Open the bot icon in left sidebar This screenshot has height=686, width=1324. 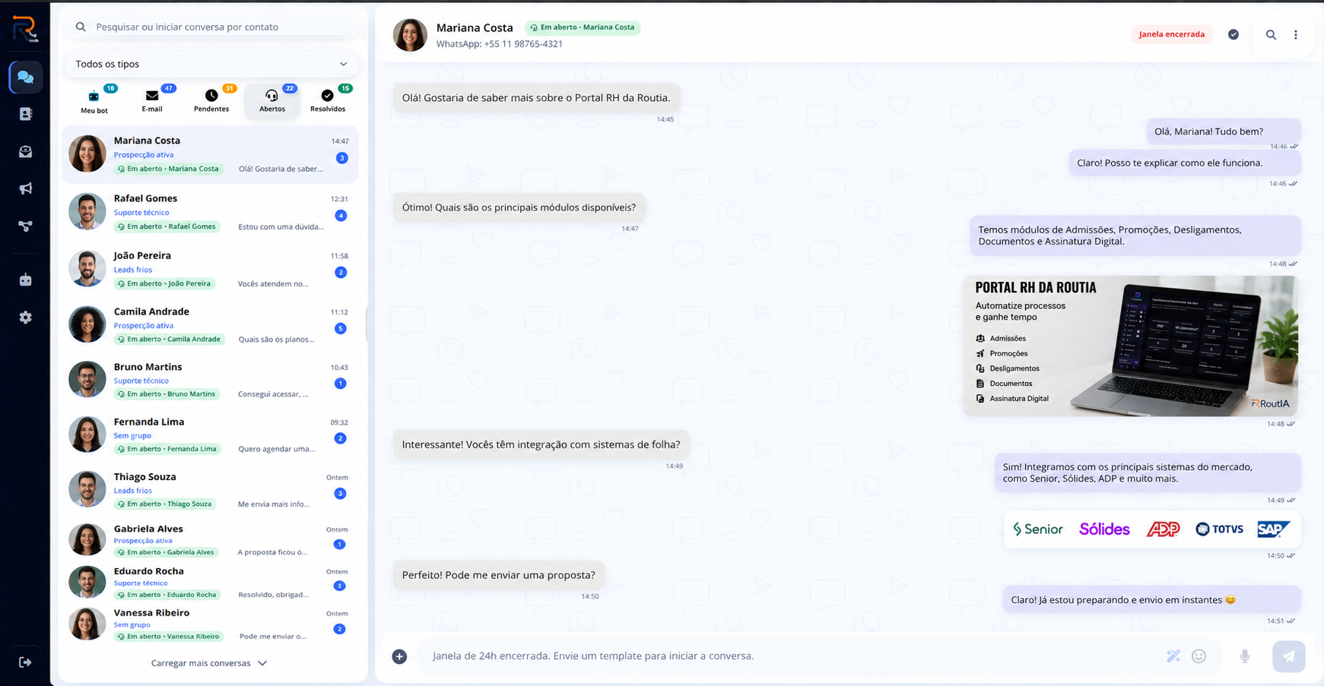26,280
